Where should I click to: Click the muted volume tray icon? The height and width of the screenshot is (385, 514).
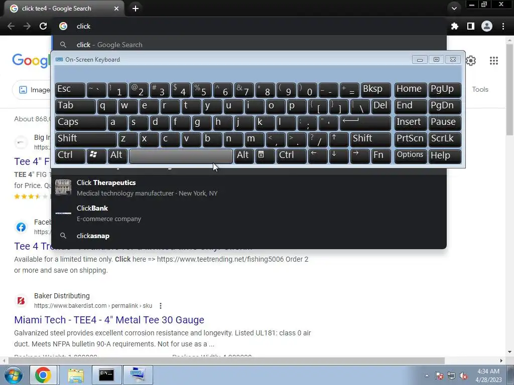[x=463, y=375]
